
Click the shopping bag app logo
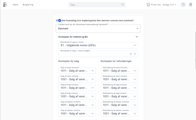pyautogui.click(x=5, y=5)
